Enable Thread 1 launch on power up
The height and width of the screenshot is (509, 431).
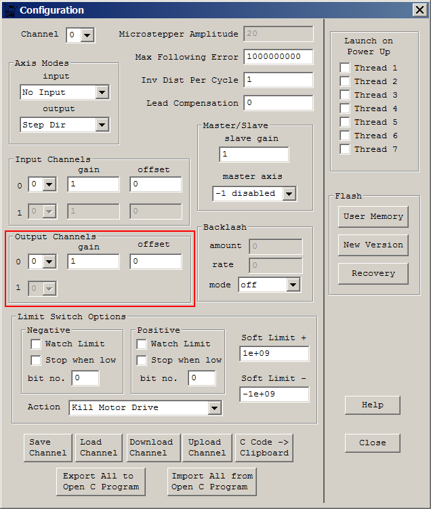pos(345,68)
